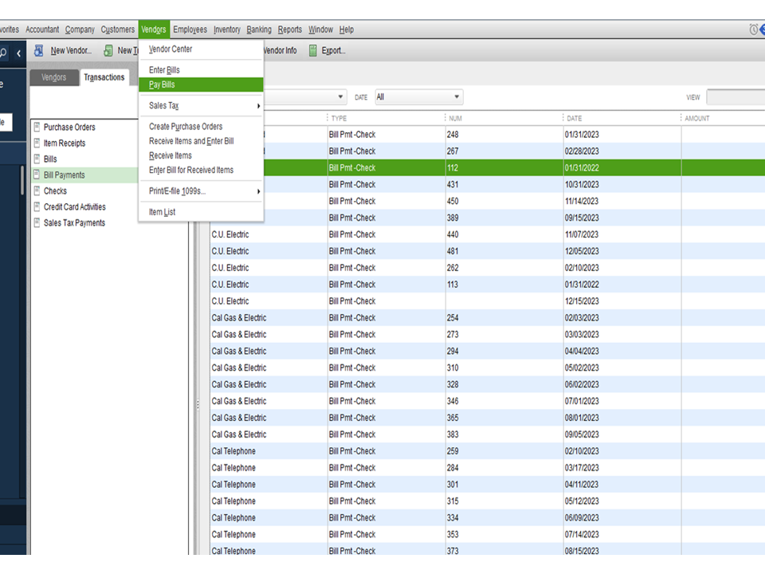Click the Export spreadsheet icon
This screenshot has width=765, height=574.
(x=313, y=50)
